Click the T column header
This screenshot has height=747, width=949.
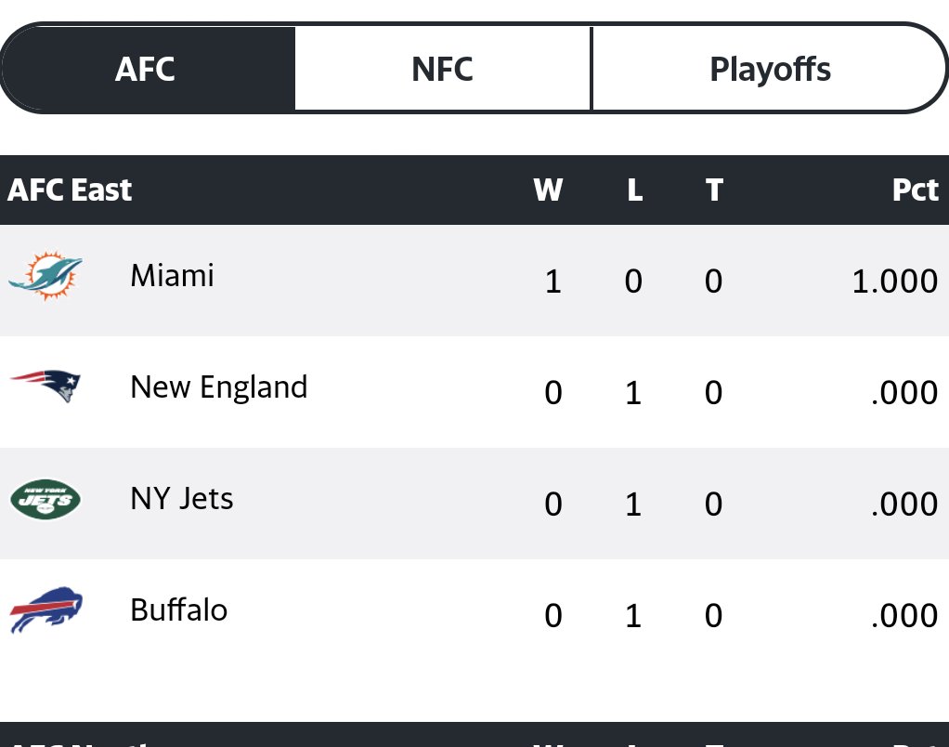pos(713,190)
